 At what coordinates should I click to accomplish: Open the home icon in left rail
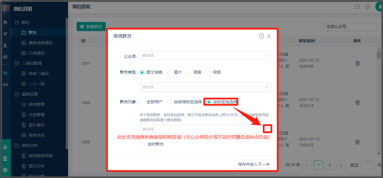point(5,22)
